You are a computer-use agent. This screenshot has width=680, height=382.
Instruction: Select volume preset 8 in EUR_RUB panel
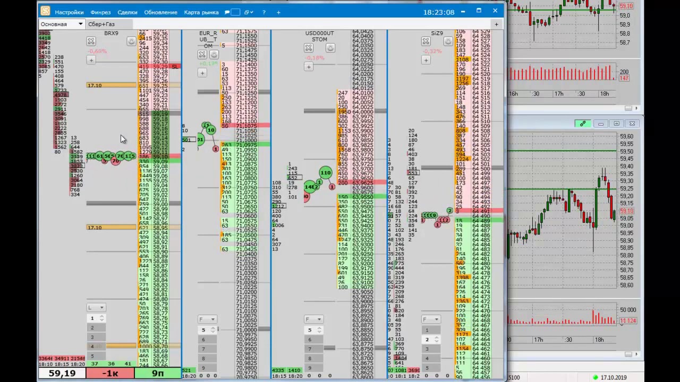pyautogui.click(x=207, y=358)
